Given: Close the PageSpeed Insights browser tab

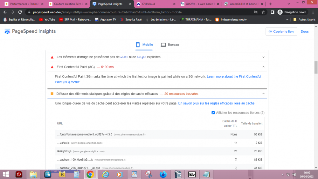Looking at the screenshot, I should 130,4.
